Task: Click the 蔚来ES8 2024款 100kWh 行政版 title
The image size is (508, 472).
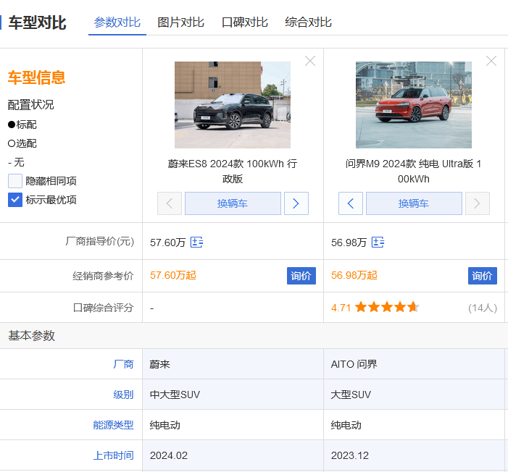Action: coord(233,172)
